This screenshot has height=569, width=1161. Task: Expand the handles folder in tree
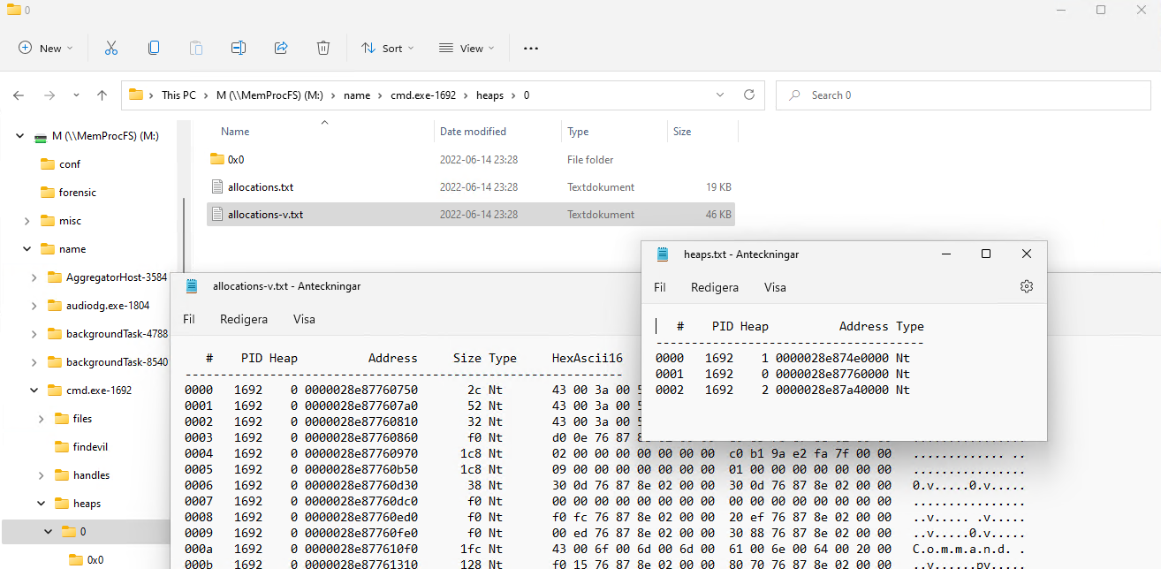(41, 475)
